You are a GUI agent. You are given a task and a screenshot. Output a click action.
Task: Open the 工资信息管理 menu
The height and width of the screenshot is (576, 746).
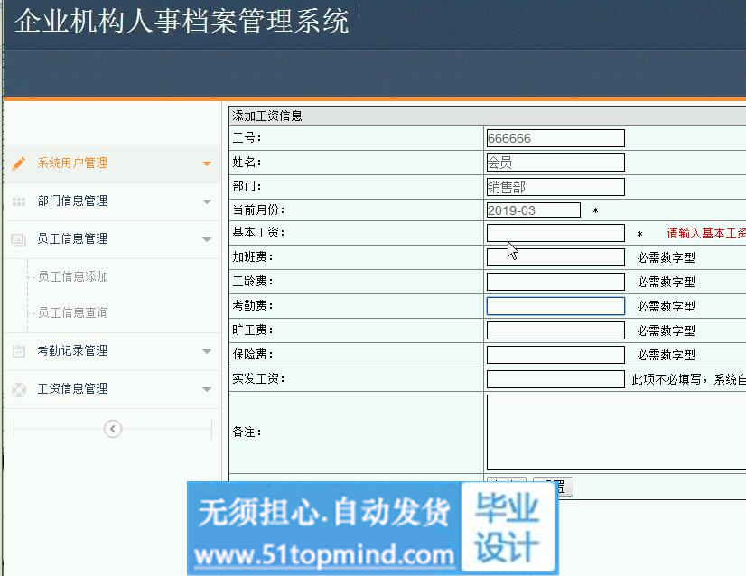[112, 388]
